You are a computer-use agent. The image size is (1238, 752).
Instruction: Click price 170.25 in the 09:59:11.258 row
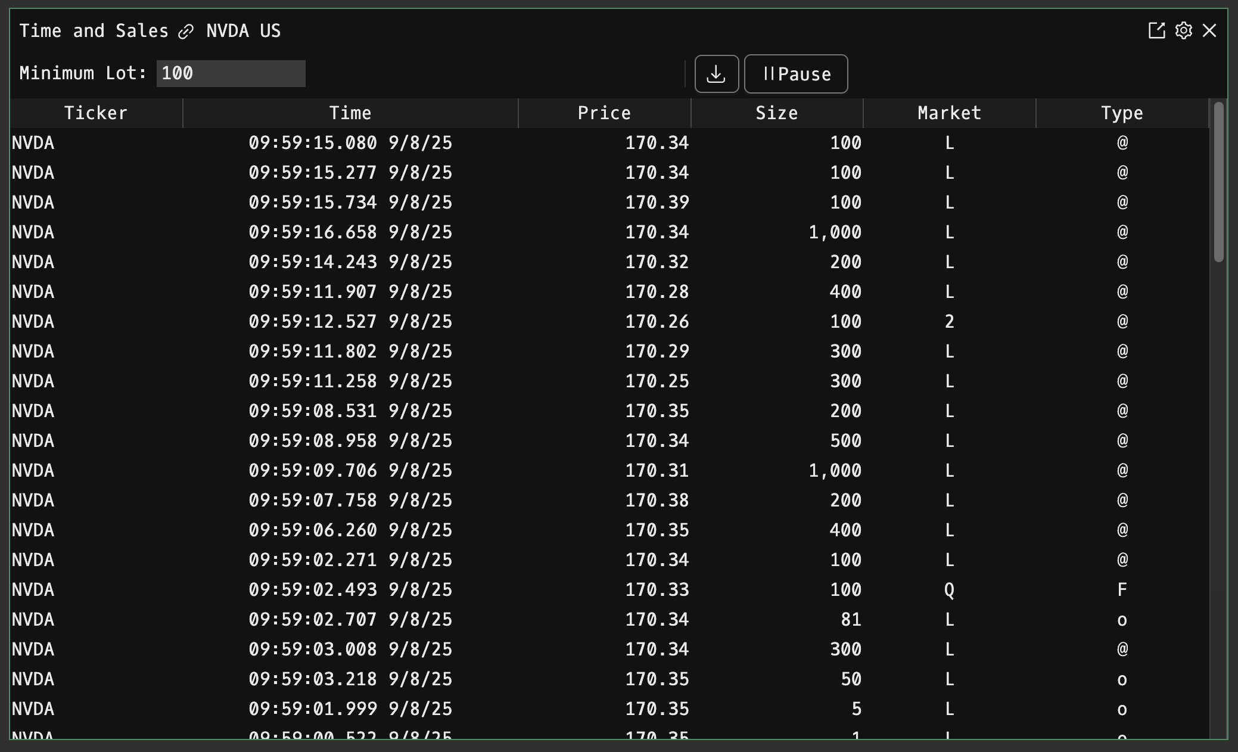point(657,381)
